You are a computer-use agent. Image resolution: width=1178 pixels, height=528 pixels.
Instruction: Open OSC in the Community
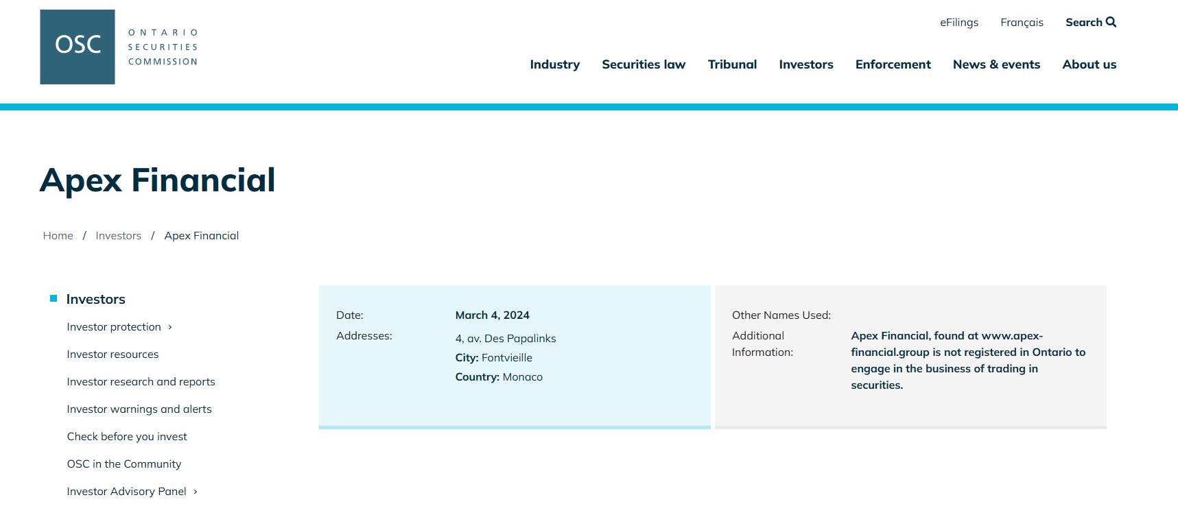[x=124, y=464]
